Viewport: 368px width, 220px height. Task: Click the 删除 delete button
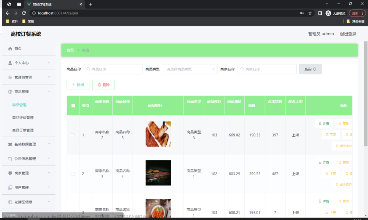103,85
